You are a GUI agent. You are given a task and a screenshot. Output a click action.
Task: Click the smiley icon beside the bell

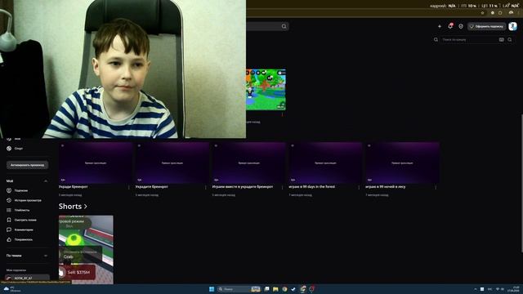pyautogui.click(x=461, y=26)
